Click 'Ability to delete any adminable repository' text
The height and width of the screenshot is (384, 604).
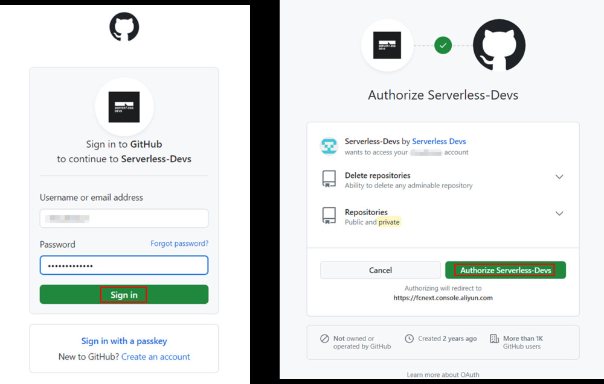tap(409, 186)
